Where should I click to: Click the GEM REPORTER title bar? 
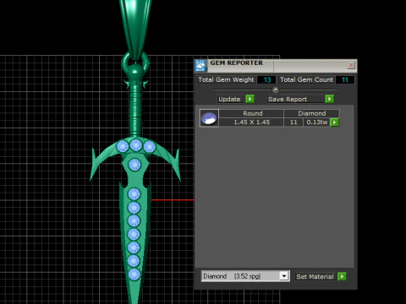pos(277,65)
